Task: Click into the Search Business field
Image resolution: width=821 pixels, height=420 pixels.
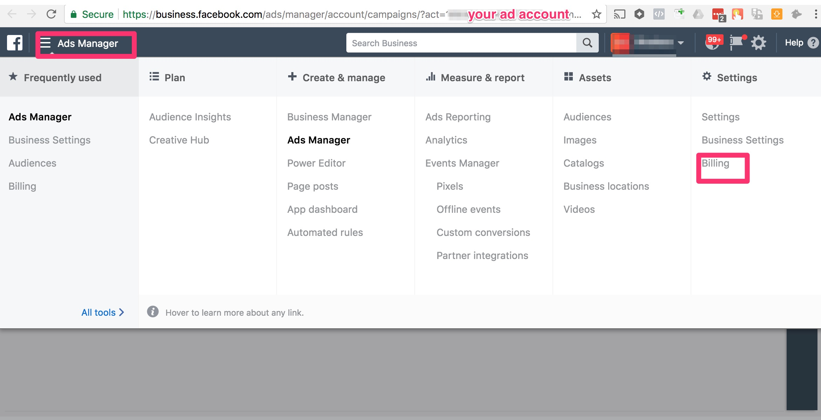Action: pyautogui.click(x=461, y=43)
